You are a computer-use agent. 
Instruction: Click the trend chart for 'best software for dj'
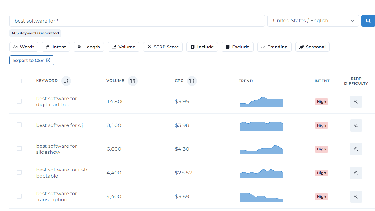click(x=261, y=125)
